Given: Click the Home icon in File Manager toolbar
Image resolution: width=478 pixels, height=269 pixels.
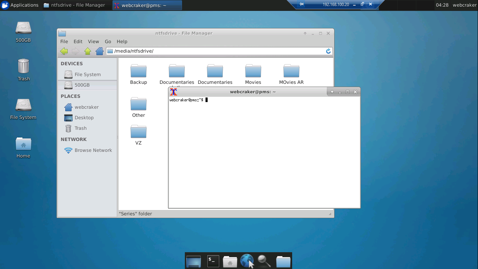Looking at the screenshot, I should (x=100, y=51).
